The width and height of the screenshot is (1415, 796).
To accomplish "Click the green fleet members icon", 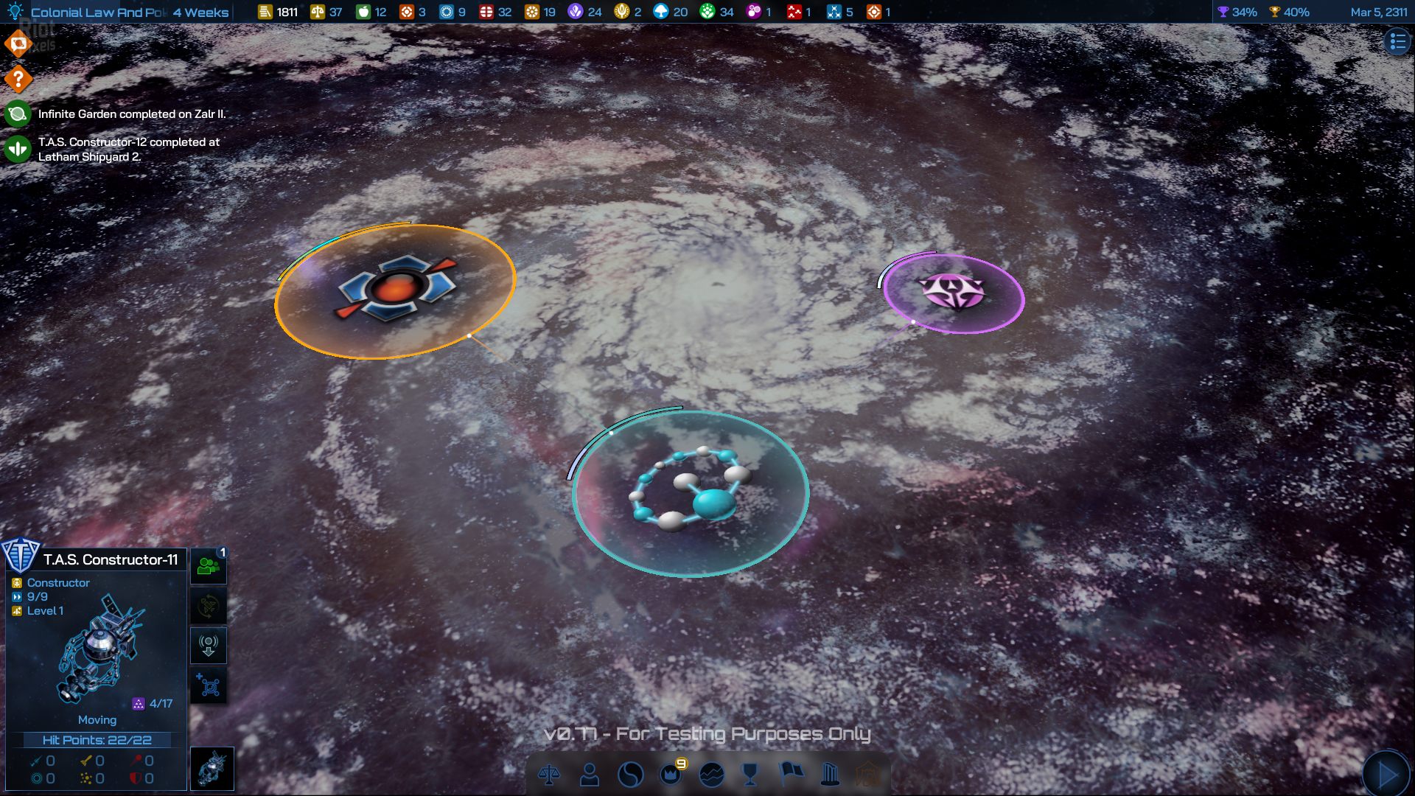I will coord(209,567).
